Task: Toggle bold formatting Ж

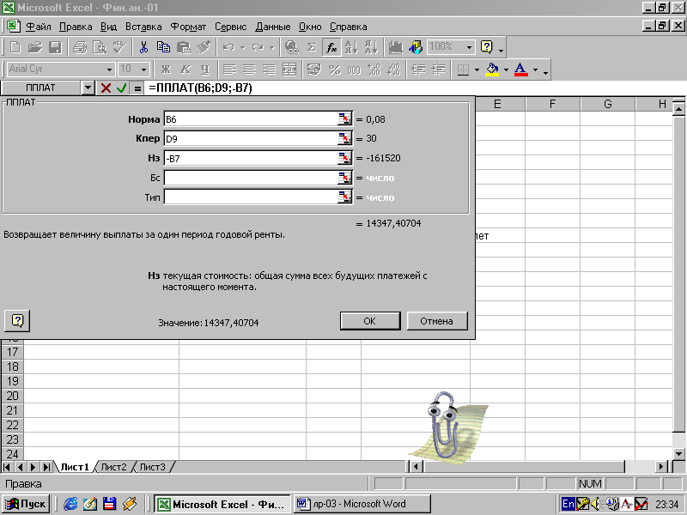Action: point(166,70)
